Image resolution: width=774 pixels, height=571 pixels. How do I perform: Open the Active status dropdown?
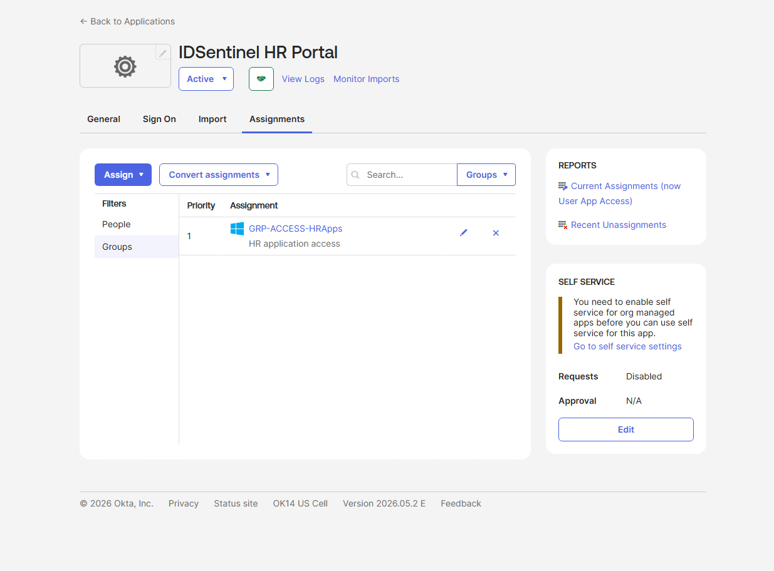click(206, 79)
